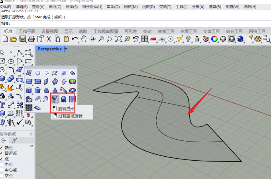Open the Perspective viewport dropdown arrow
The image size is (271, 179).
[66, 49]
